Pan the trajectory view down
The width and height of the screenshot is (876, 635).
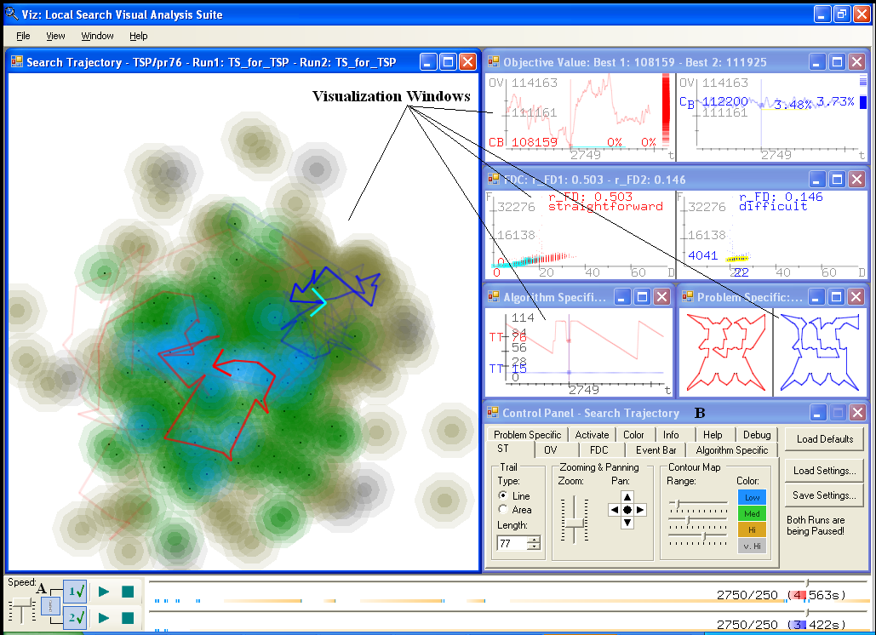(627, 523)
